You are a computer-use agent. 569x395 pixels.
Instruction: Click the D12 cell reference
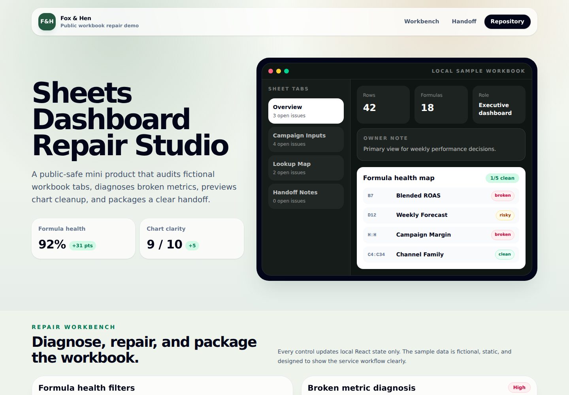[372, 215]
